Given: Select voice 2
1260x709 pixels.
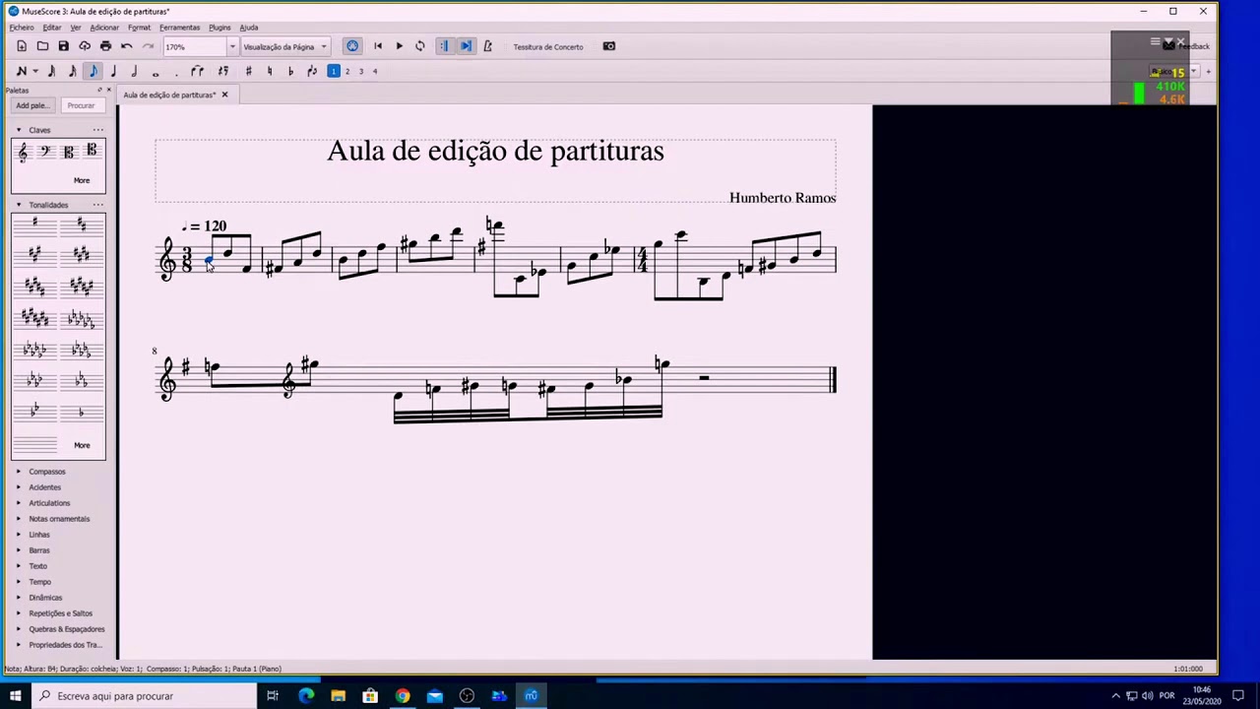Looking at the screenshot, I should point(347,71).
